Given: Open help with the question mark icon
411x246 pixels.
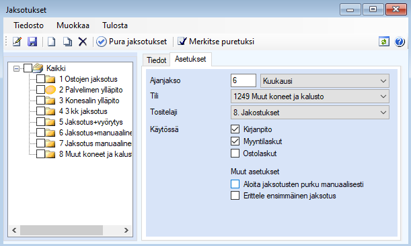Looking at the screenshot, I should (x=399, y=42).
